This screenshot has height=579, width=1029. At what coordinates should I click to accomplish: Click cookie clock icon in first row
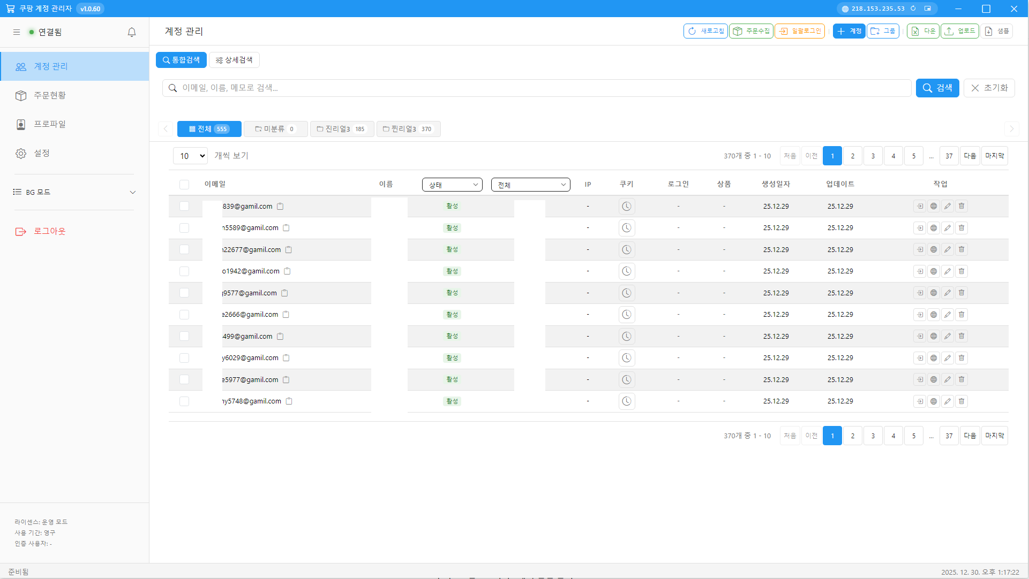point(626,206)
